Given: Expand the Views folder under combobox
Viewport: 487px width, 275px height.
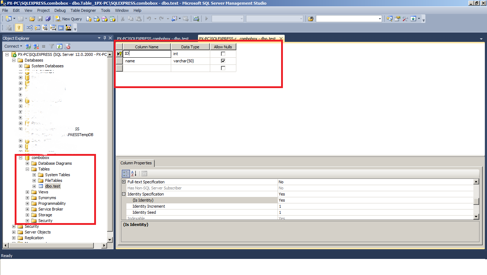Looking at the screenshot, I should click(x=27, y=192).
